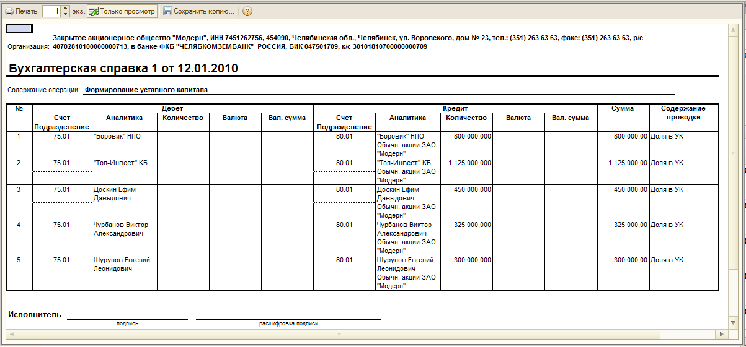Screen dimensions: 746x347
Task: Click the Содержание операции label
Action: click(44, 90)
